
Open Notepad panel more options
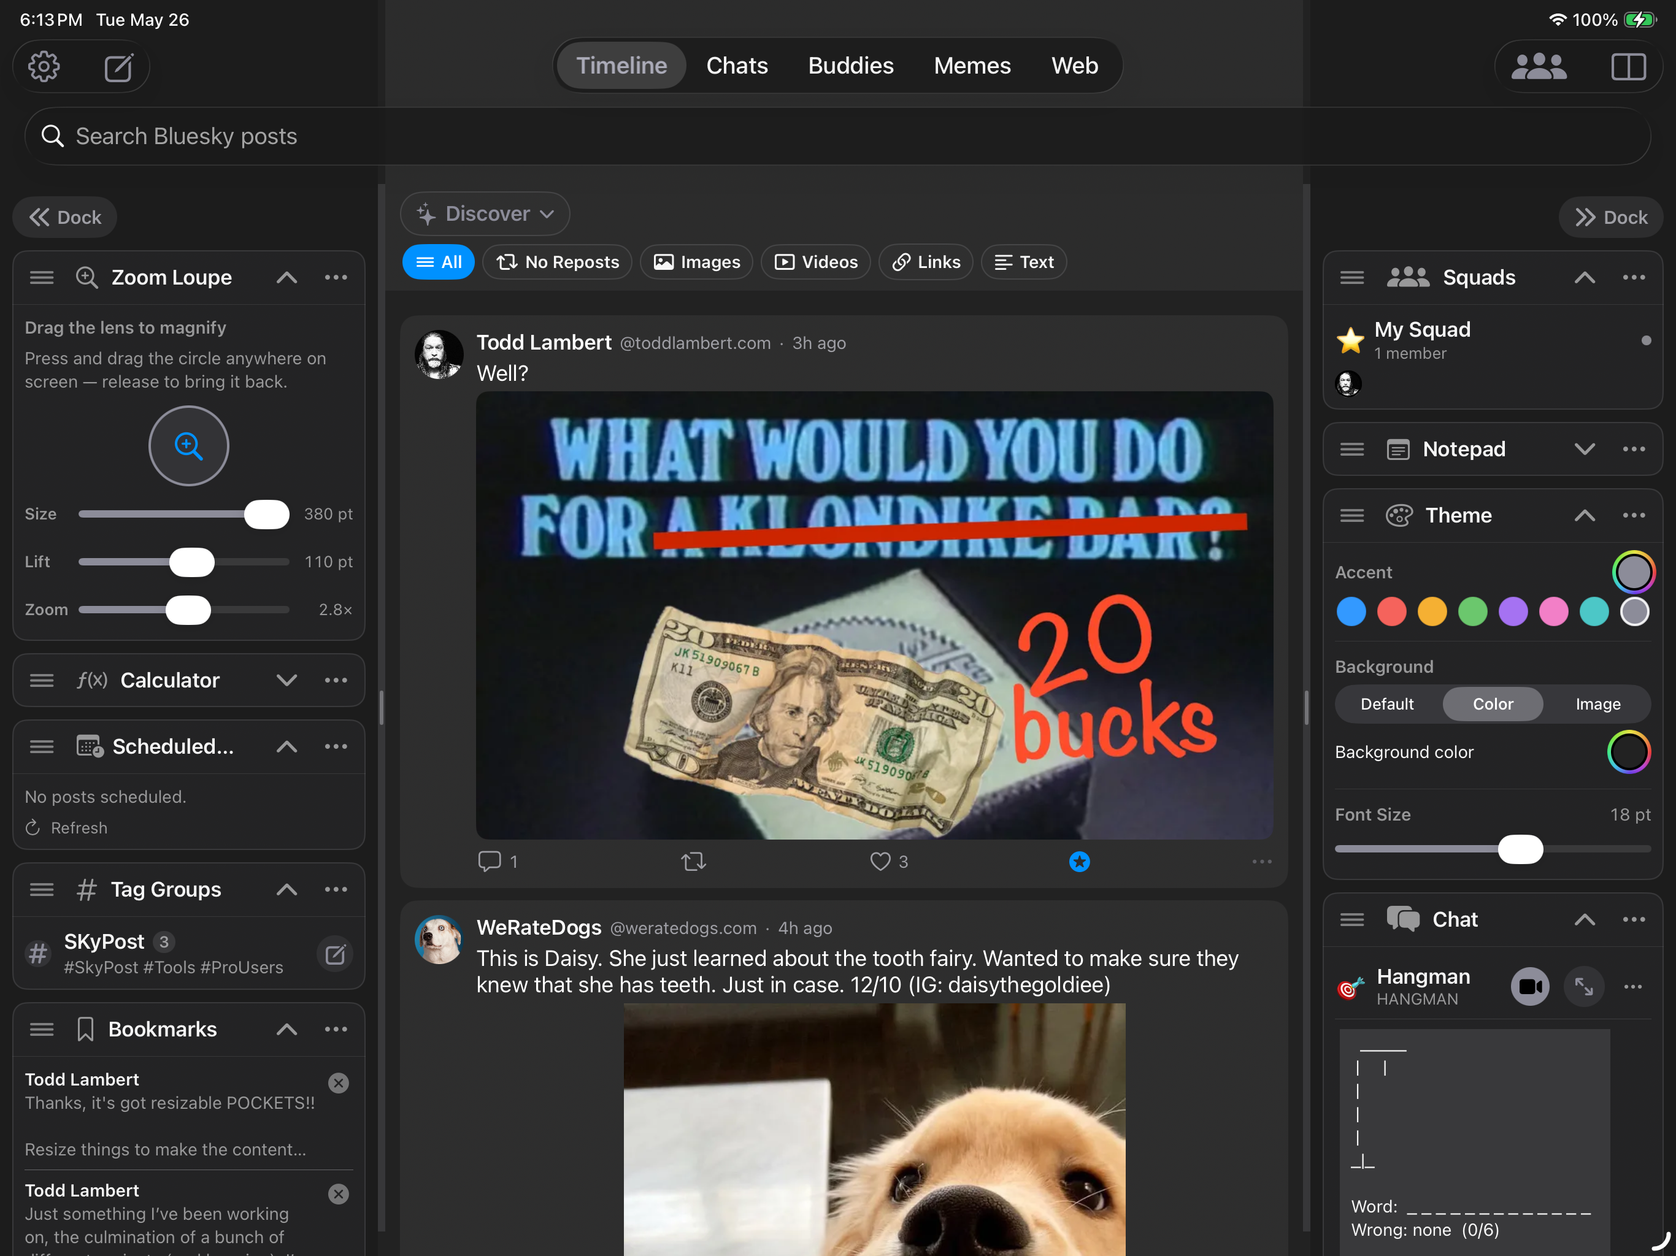[x=1634, y=449]
